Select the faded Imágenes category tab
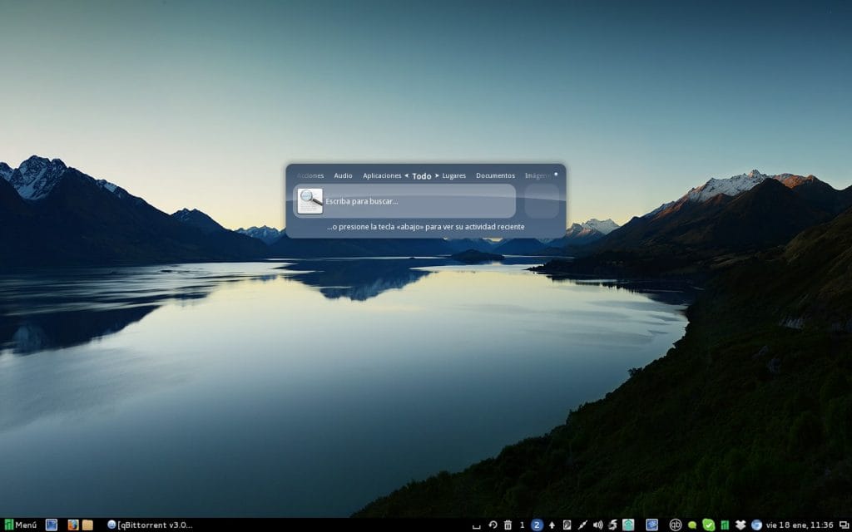Screen dimensions: 852x532 click(x=538, y=176)
